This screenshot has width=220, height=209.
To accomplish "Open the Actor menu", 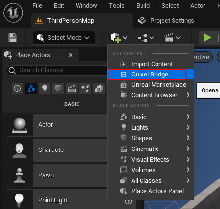I will click(198, 6).
